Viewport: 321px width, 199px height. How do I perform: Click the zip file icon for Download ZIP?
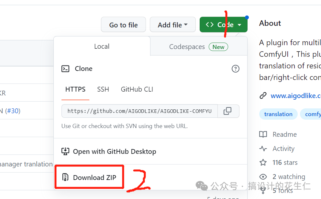coord(66,177)
